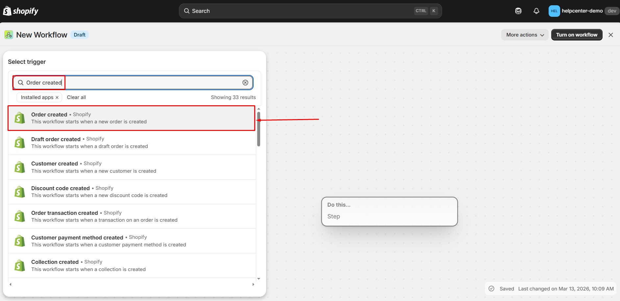Click the Select trigger heading

27,62
